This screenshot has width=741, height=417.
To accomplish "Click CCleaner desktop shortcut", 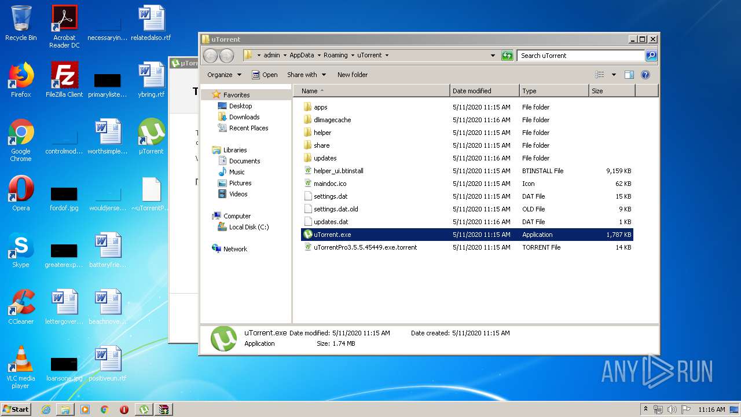I will pos(21,307).
